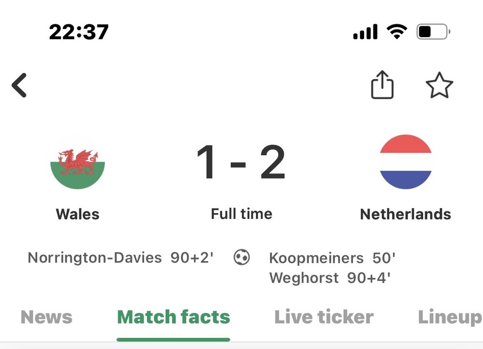Open the Live ticker tab
The image size is (483, 349).
324,317
